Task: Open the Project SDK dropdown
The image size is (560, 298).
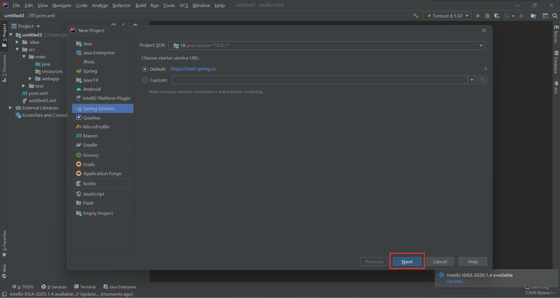Action: click(x=327, y=46)
